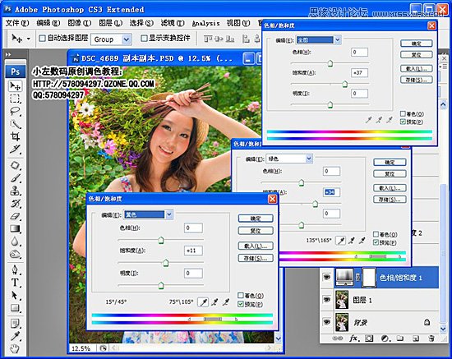Hide the 色相/饱和度 1 layer

point(326,278)
